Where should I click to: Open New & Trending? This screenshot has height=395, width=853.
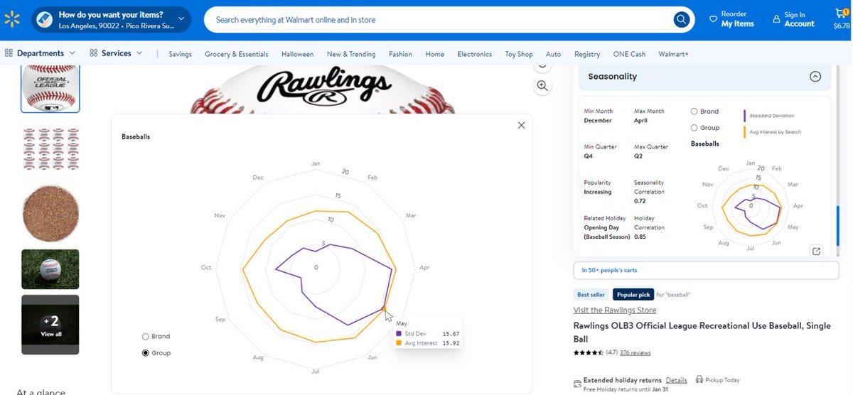pos(351,54)
